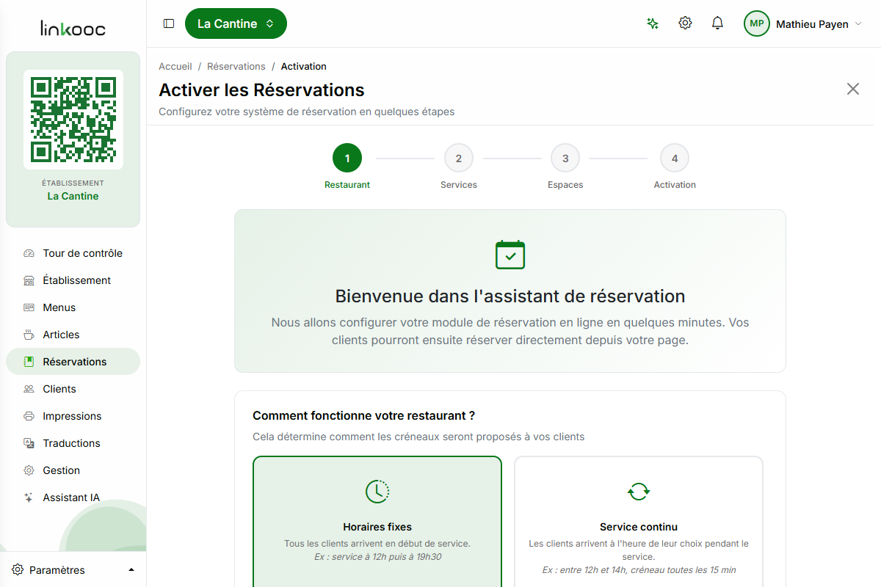Image resolution: width=881 pixels, height=587 pixels.
Task: Click the Activation breadcrumb text
Action: [304, 66]
